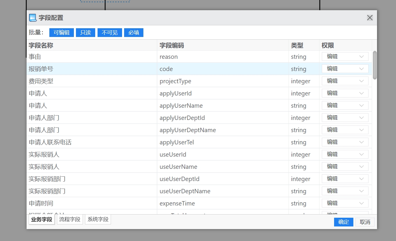The width and height of the screenshot is (396, 241).
Task: Switch to 流程字段 tab
Action: pyautogui.click(x=70, y=219)
